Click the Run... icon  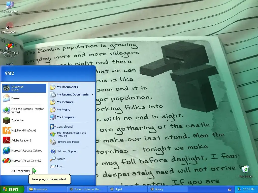point(53,166)
